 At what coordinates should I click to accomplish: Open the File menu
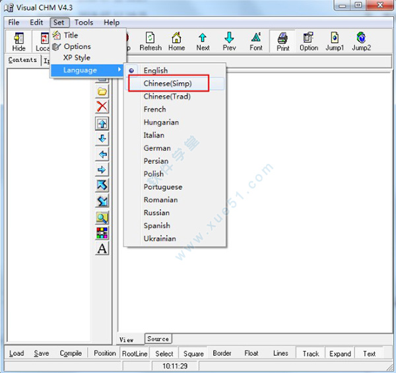[14, 22]
